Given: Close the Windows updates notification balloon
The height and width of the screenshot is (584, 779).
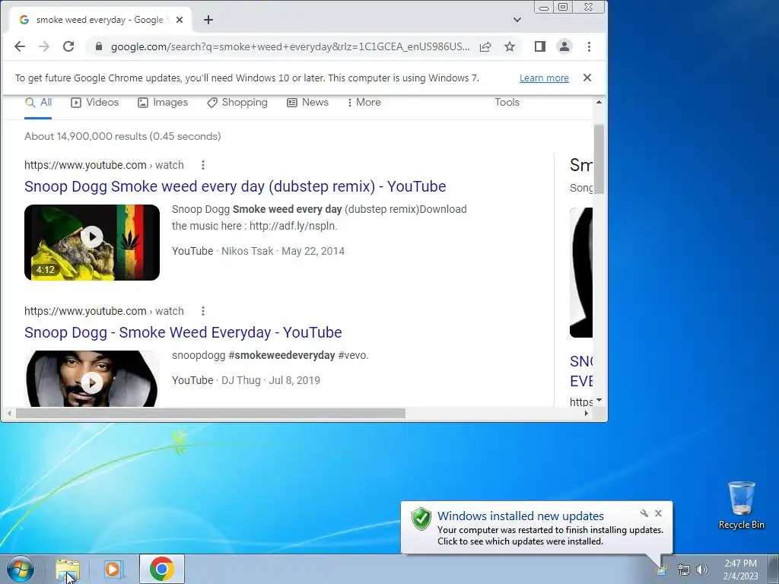Looking at the screenshot, I should 658,513.
